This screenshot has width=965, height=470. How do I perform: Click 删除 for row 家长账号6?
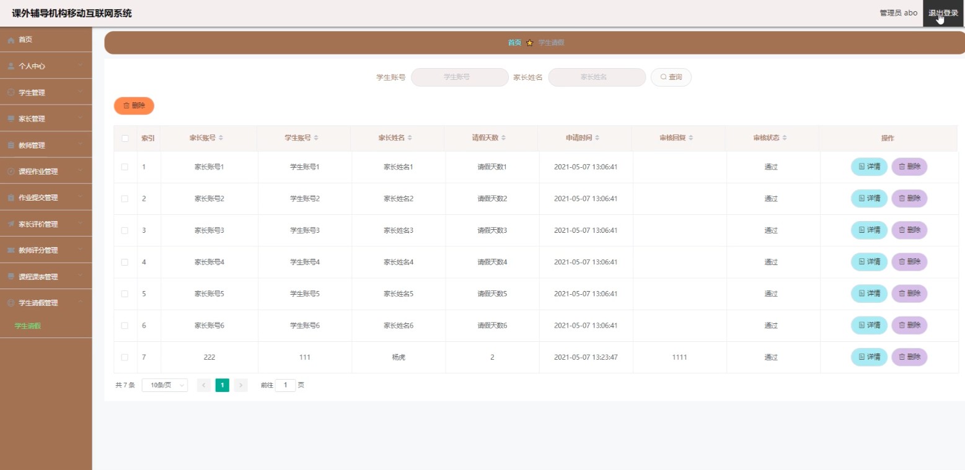[909, 325]
